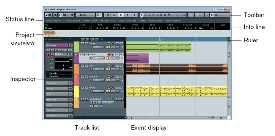Open the Stereo Out output routing

click(59, 76)
